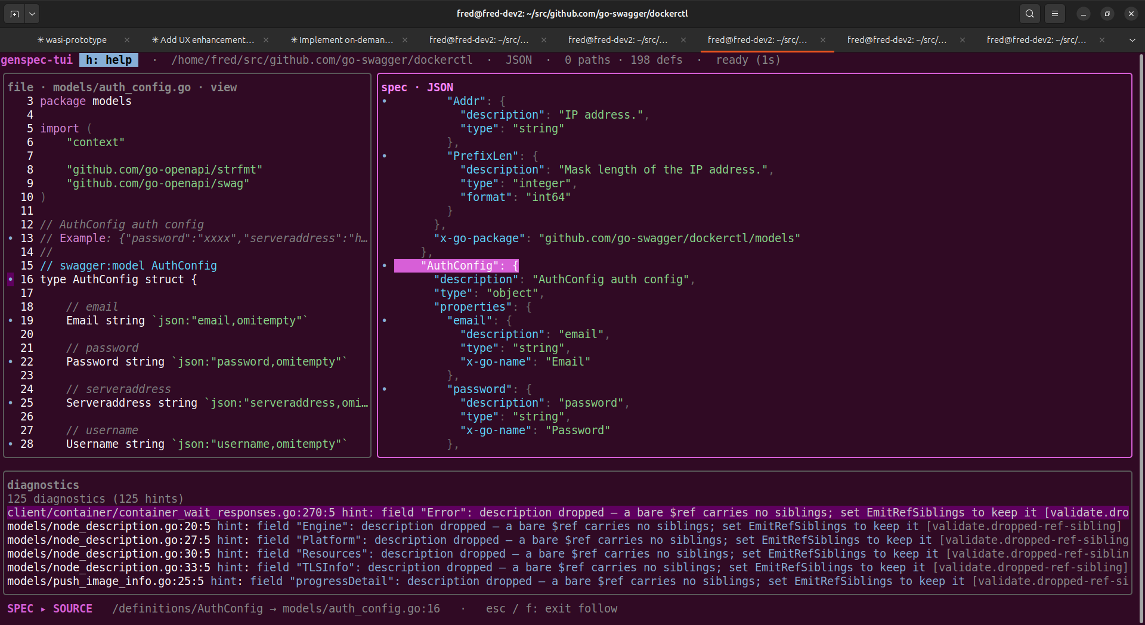Click the marker on source line 22
The image size is (1145, 625).
[x=11, y=361]
